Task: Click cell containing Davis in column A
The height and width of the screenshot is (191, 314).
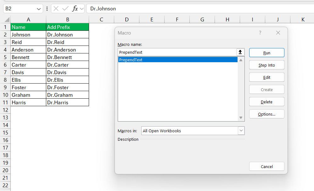Action: pyautogui.click(x=28, y=72)
